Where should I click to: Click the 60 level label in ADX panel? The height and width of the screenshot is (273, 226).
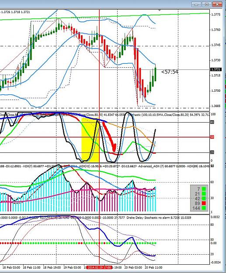[x=212, y=182]
